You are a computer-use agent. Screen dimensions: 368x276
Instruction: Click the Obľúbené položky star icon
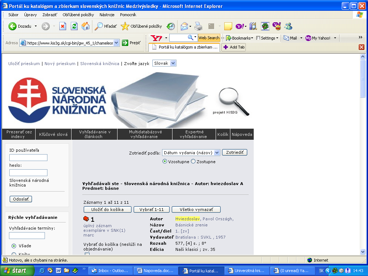pos(125,26)
